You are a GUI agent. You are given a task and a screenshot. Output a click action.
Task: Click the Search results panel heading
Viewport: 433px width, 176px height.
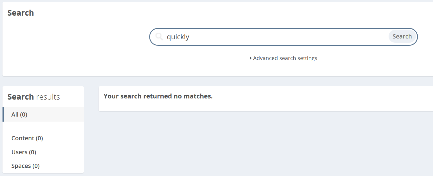tap(34, 97)
